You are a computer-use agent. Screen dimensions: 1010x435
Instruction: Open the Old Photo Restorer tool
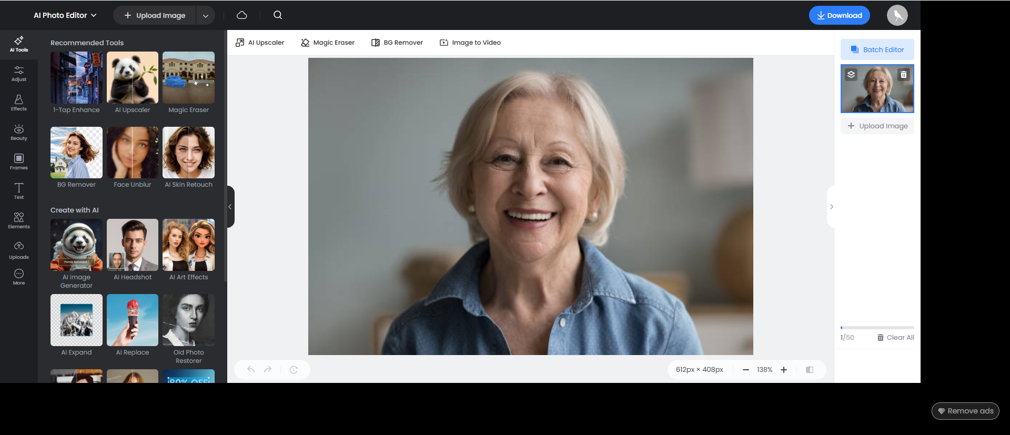(188, 329)
